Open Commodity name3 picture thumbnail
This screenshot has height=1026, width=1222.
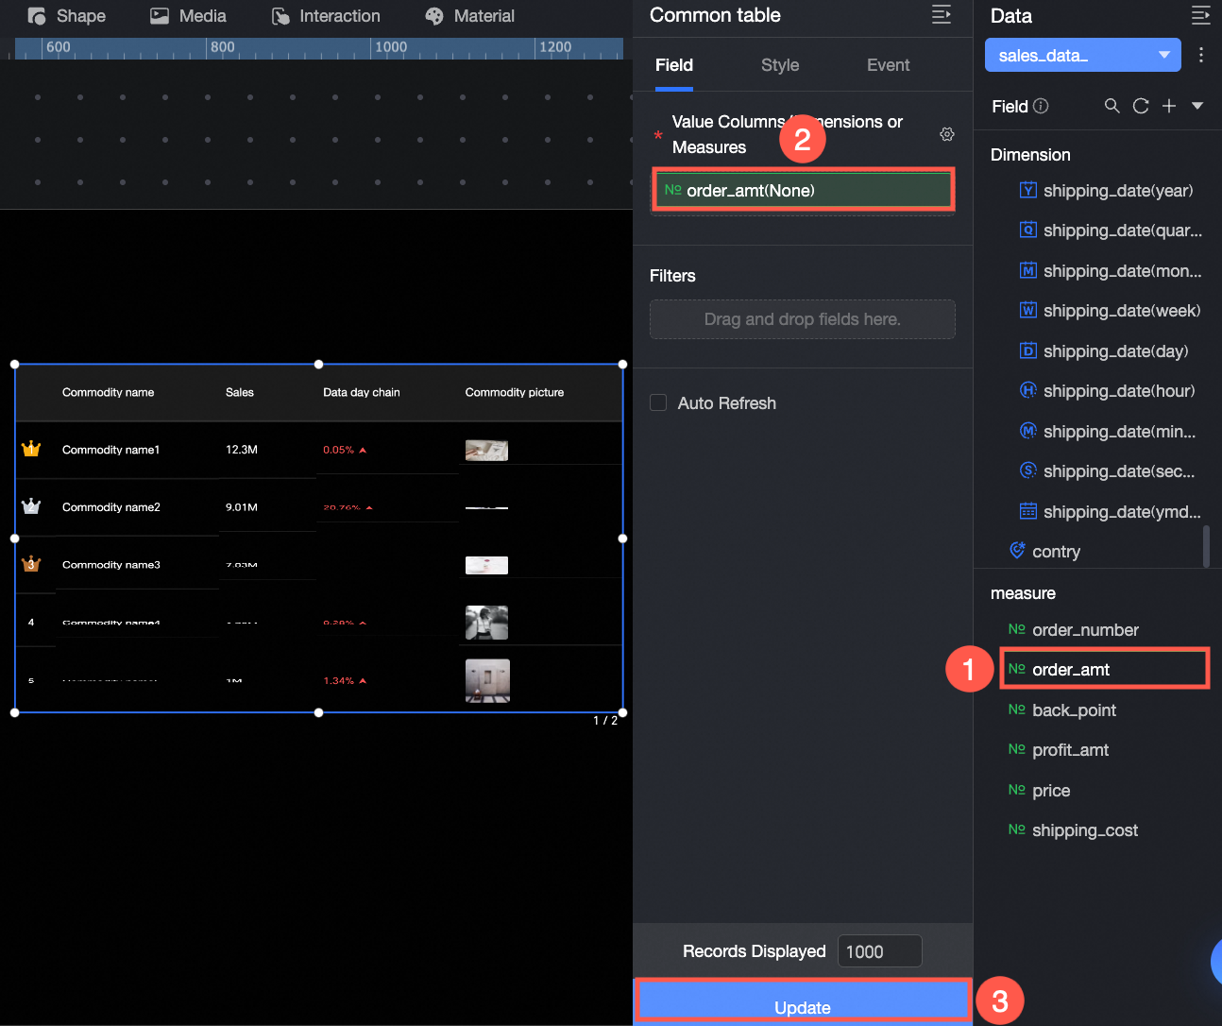tap(486, 565)
